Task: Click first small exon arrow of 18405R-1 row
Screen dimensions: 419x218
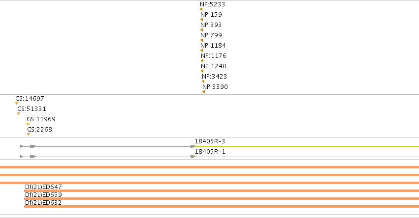Action: point(22,157)
